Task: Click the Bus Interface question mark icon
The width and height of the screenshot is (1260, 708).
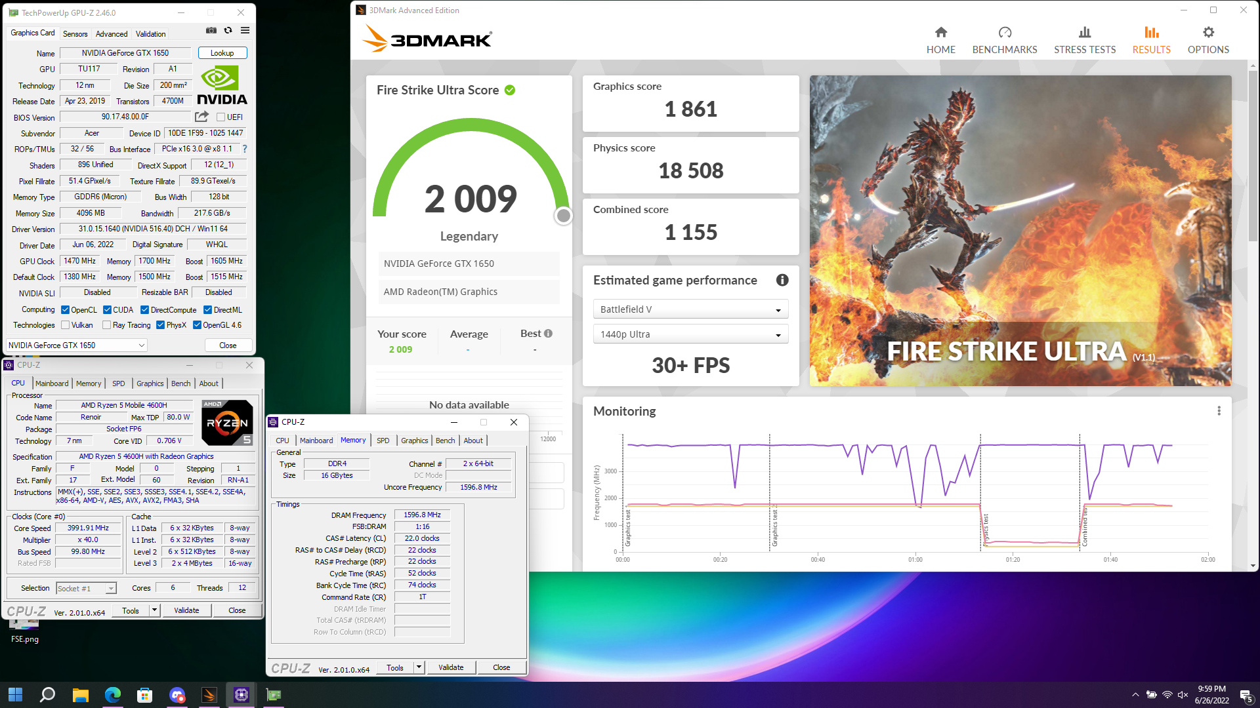Action: click(245, 149)
